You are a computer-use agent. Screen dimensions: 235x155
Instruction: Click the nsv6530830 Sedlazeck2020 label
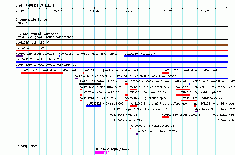click(182, 115)
